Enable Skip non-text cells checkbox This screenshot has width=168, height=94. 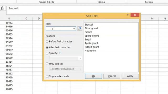click(47, 76)
